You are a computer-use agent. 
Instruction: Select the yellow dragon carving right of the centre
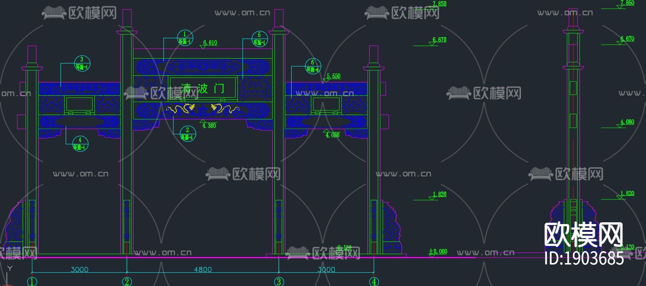coord(225,109)
